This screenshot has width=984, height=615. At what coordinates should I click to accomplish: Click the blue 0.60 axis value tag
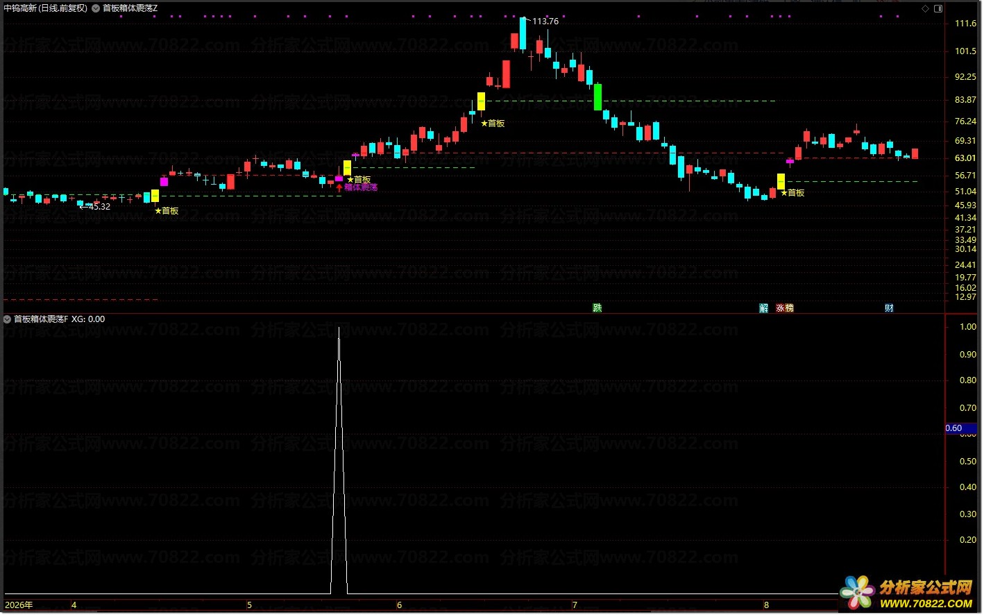pos(960,428)
